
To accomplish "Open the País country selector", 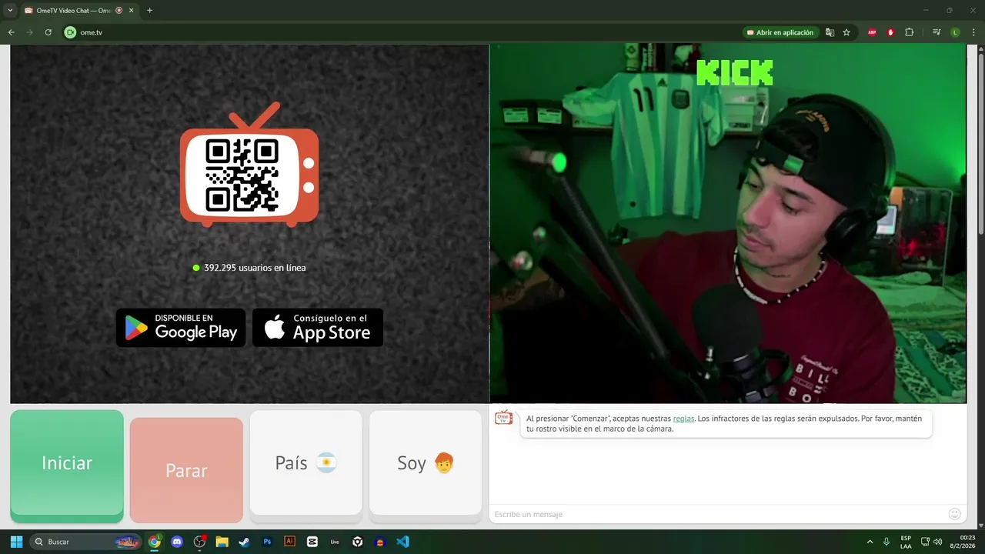I will pos(306,462).
